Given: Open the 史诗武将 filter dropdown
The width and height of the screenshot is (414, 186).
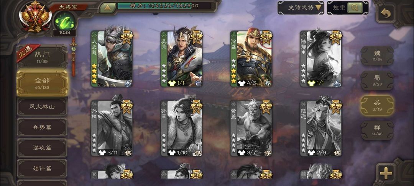Looking at the screenshot, I should point(301,8).
